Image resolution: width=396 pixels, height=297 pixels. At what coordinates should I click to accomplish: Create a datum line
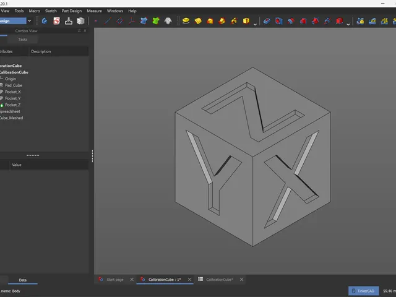coord(108,20)
